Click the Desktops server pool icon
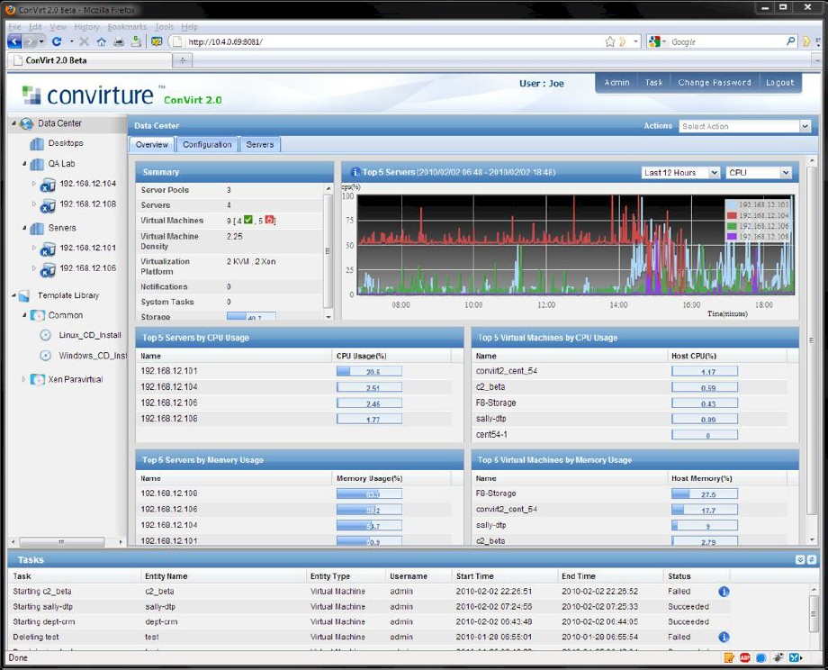This screenshot has height=670, width=828. tap(37, 144)
